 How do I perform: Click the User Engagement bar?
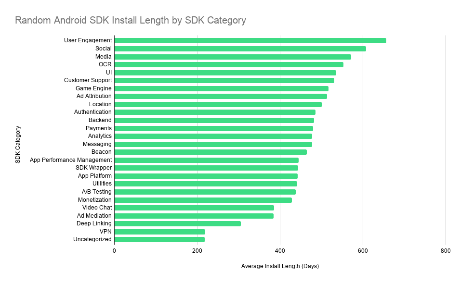[x=250, y=41]
